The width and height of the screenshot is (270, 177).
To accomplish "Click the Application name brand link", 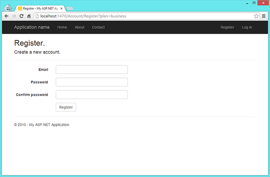I will 32,27.
